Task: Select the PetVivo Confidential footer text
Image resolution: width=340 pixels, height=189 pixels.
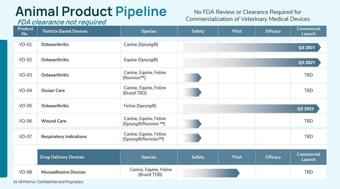Action: 48,182
